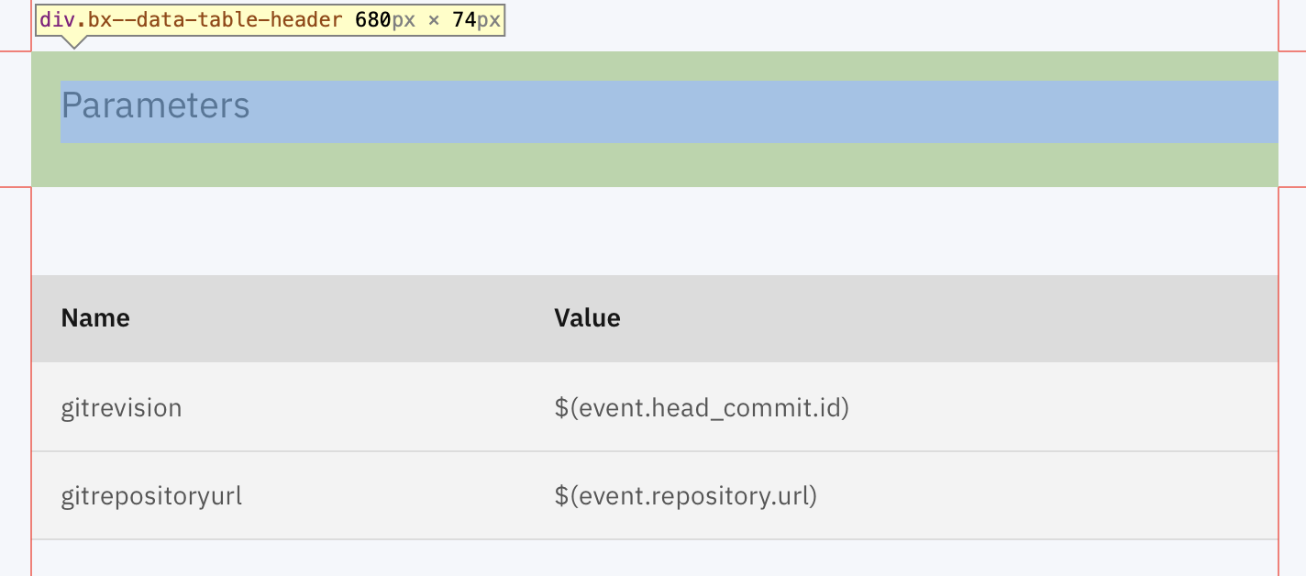Select the gitrevision name cell

click(x=121, y=407)
